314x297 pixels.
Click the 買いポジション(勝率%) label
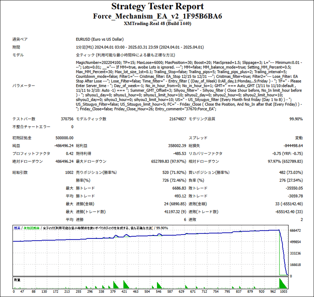point(209,173)
